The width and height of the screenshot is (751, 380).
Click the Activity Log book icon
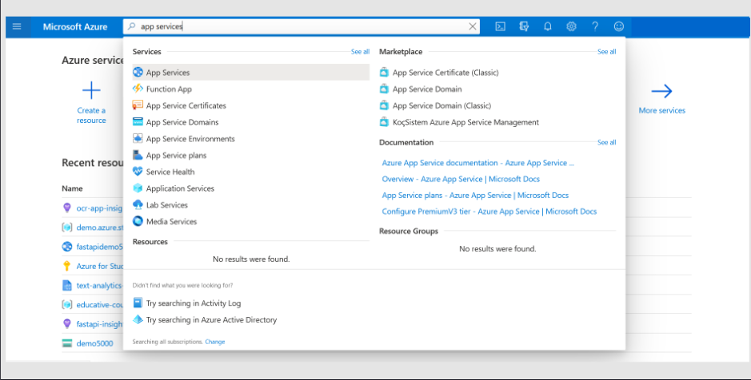138,303
